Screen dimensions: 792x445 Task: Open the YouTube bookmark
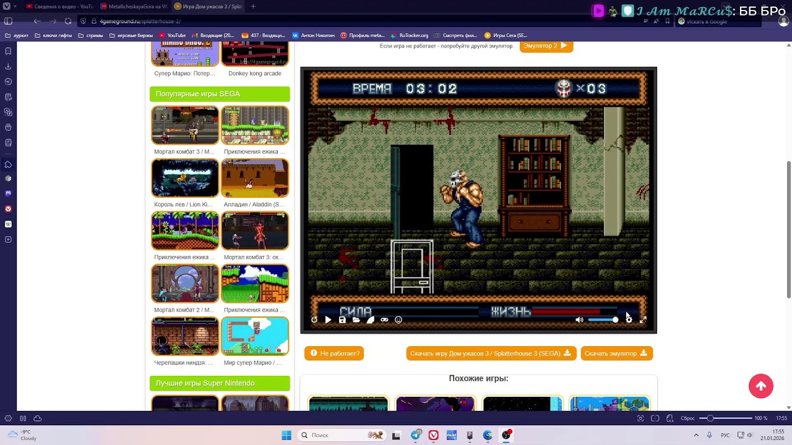(172, 35)
